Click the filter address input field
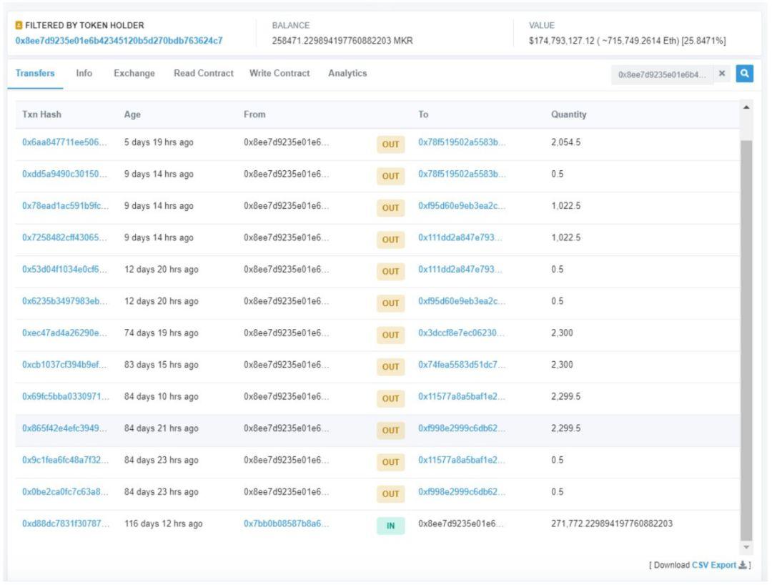 (662, 74)
